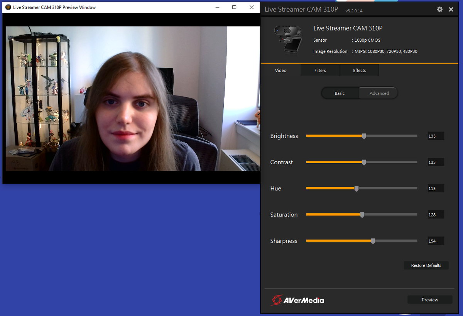Open the Filters tab
Viewport: 463px width, 316px height.
320,70
